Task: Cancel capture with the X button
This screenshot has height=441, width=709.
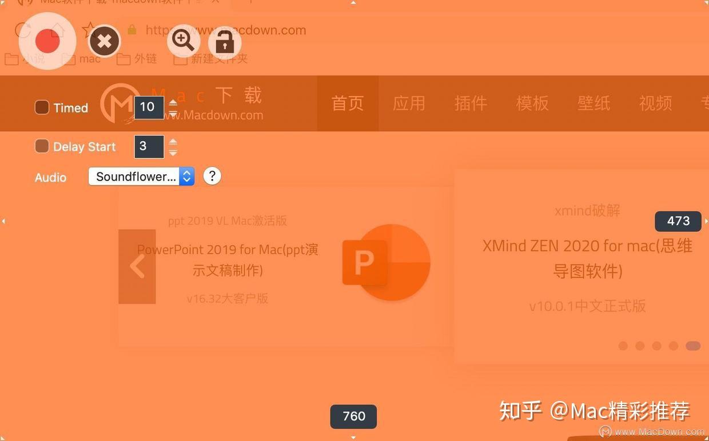Action: coord(104,41)
